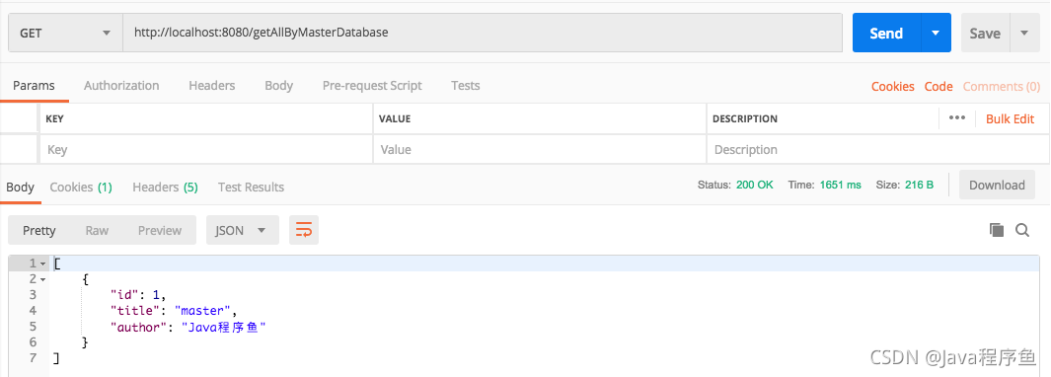Viewport: 1051px width, 377px height.
Task: Open search in response icon
Action: pyautogui.click(x=1022, y=230)
